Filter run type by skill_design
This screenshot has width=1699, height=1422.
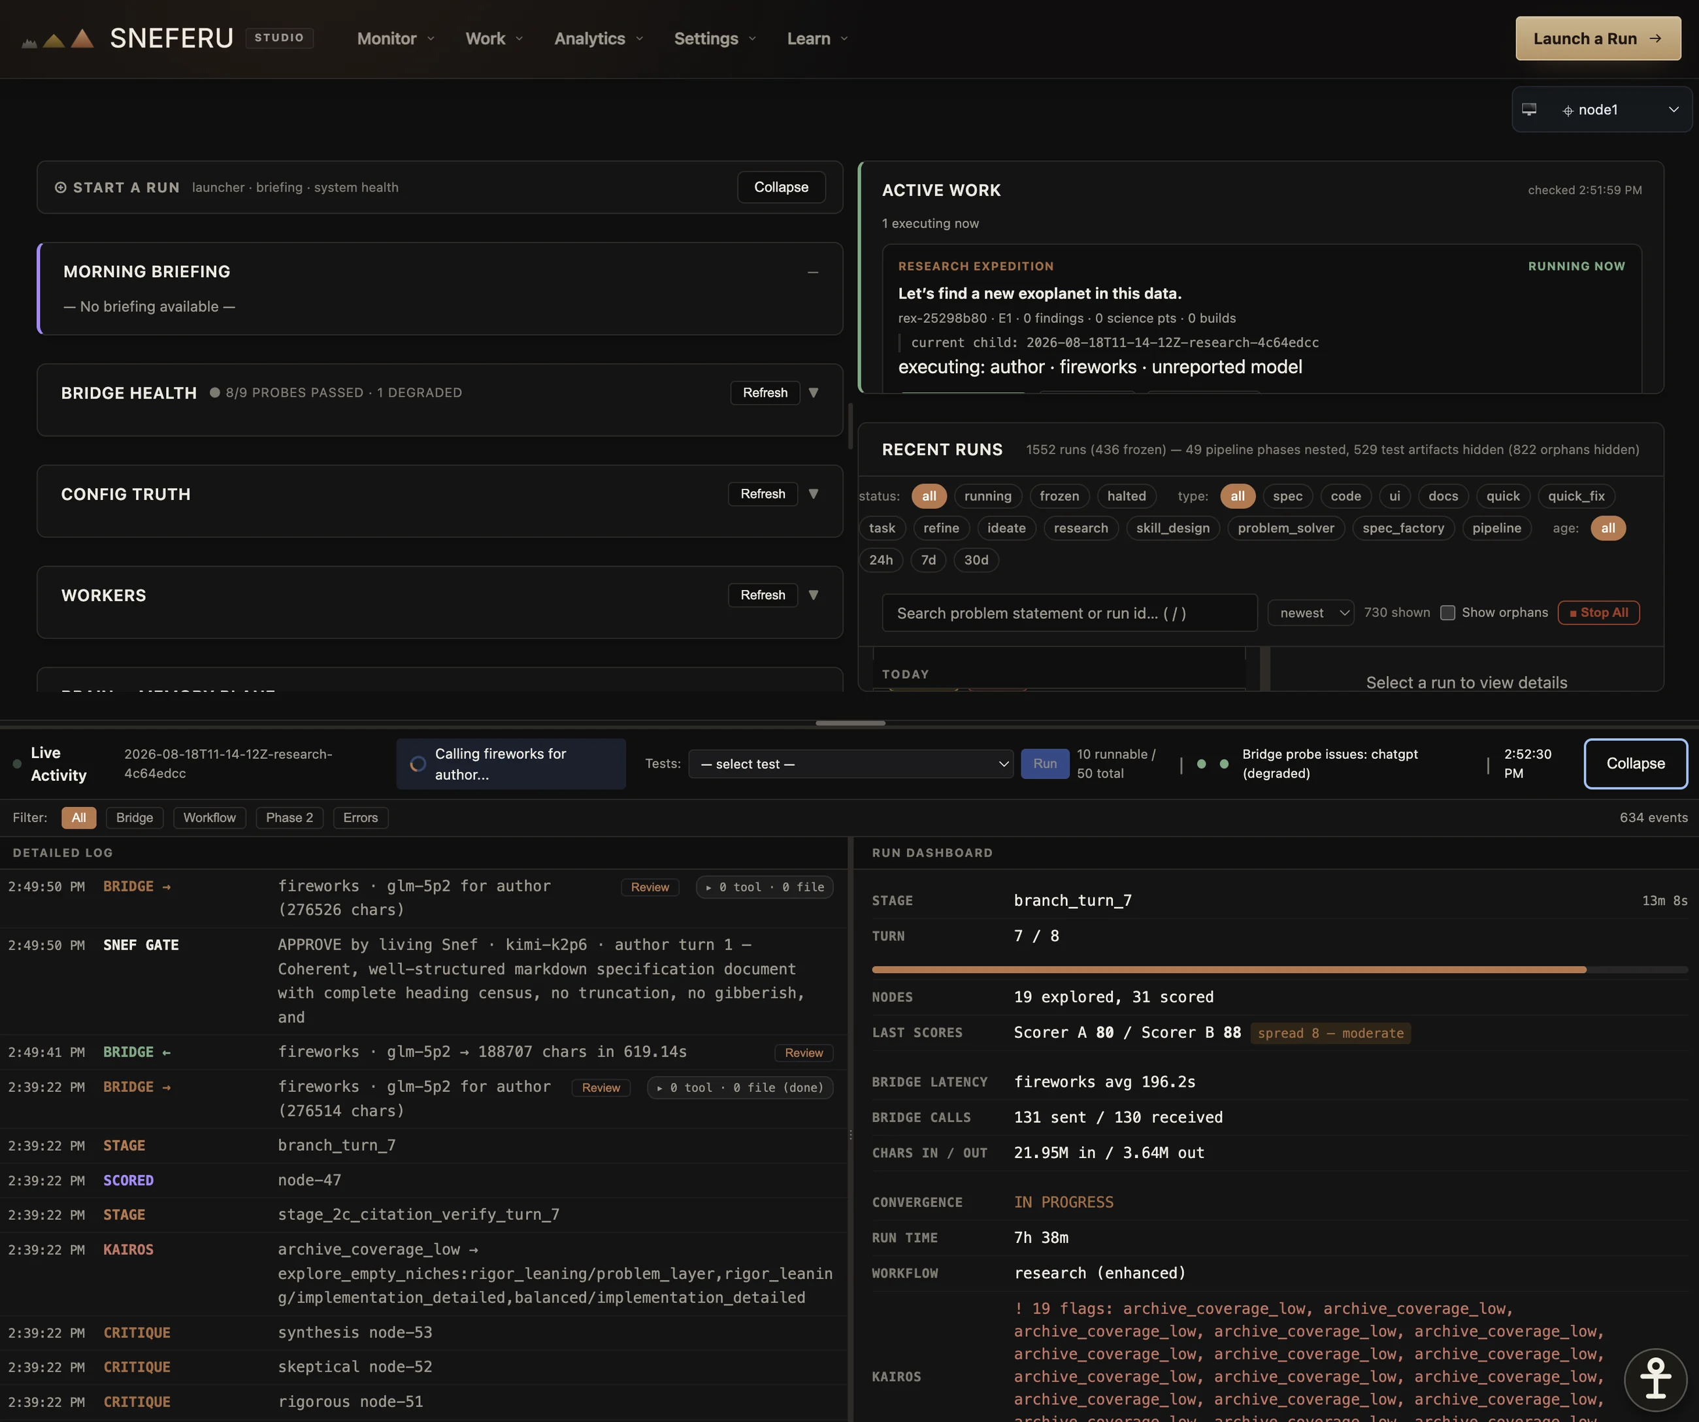coord(1172,528)
